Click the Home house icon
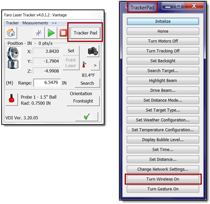210x204 pixels. (11, 33)
